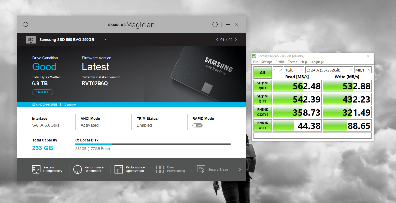Go to the previous drive arrow

point(217,40)
